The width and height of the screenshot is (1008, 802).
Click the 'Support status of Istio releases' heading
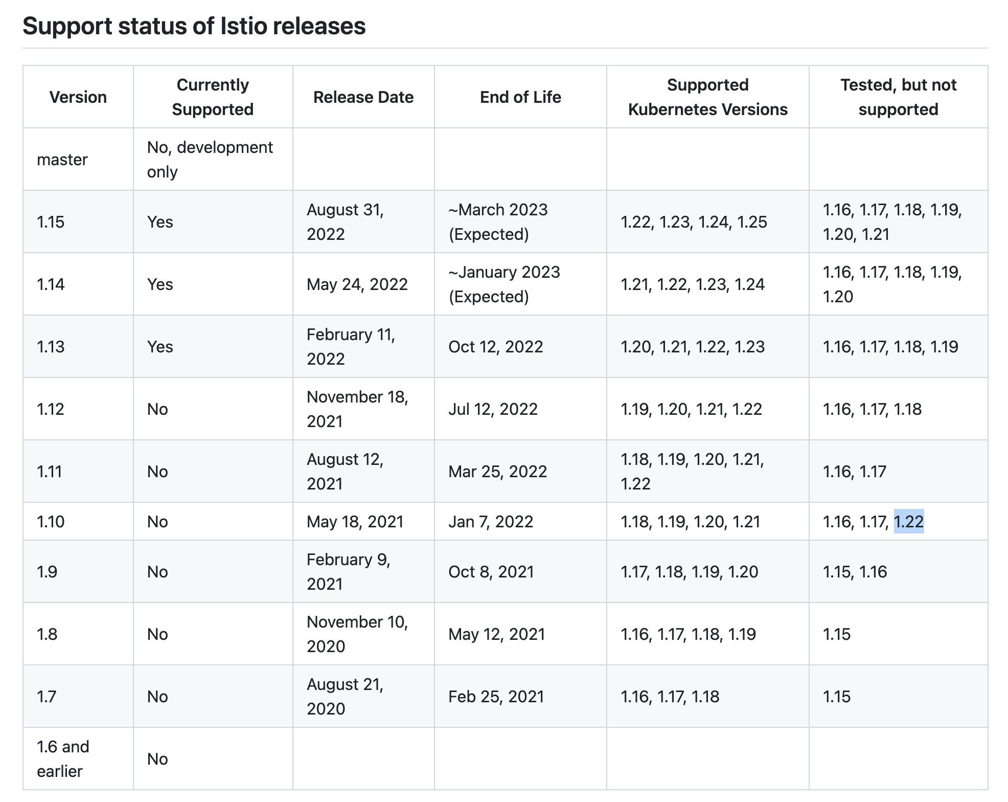194,26
